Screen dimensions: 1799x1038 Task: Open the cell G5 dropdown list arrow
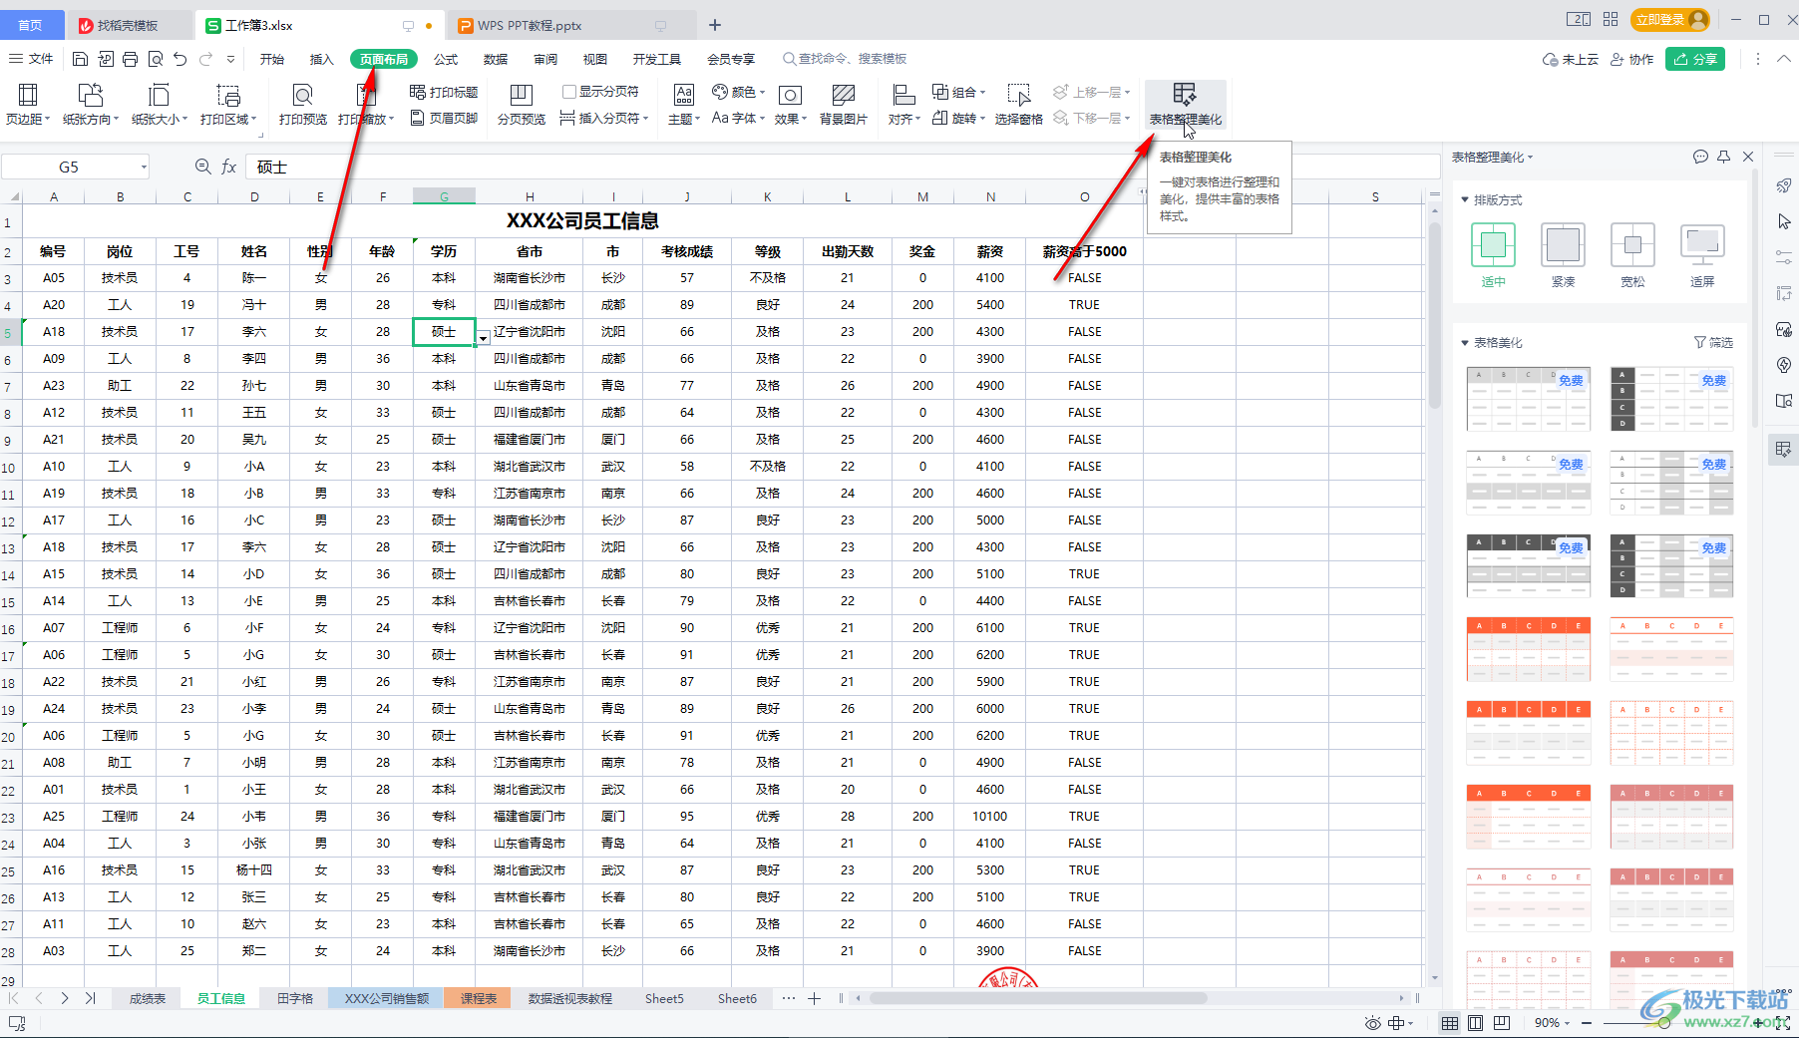point(483,338)
